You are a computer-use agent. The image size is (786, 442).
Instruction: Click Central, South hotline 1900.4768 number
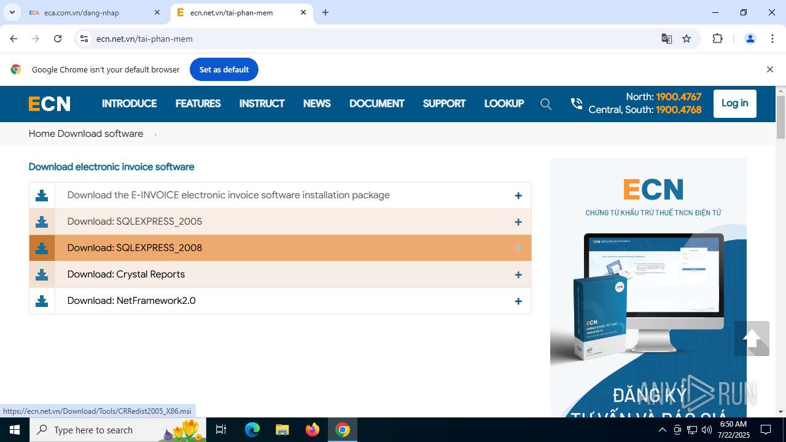tap(679, 110)
